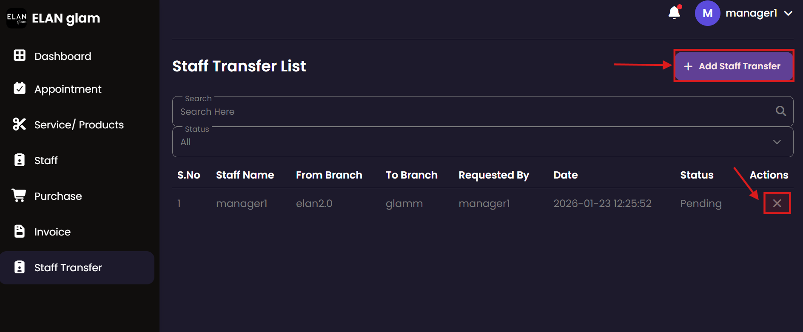Screen dimensions: 803x332
Task: Click the Staff Name column header
Action: click(245, 175)
